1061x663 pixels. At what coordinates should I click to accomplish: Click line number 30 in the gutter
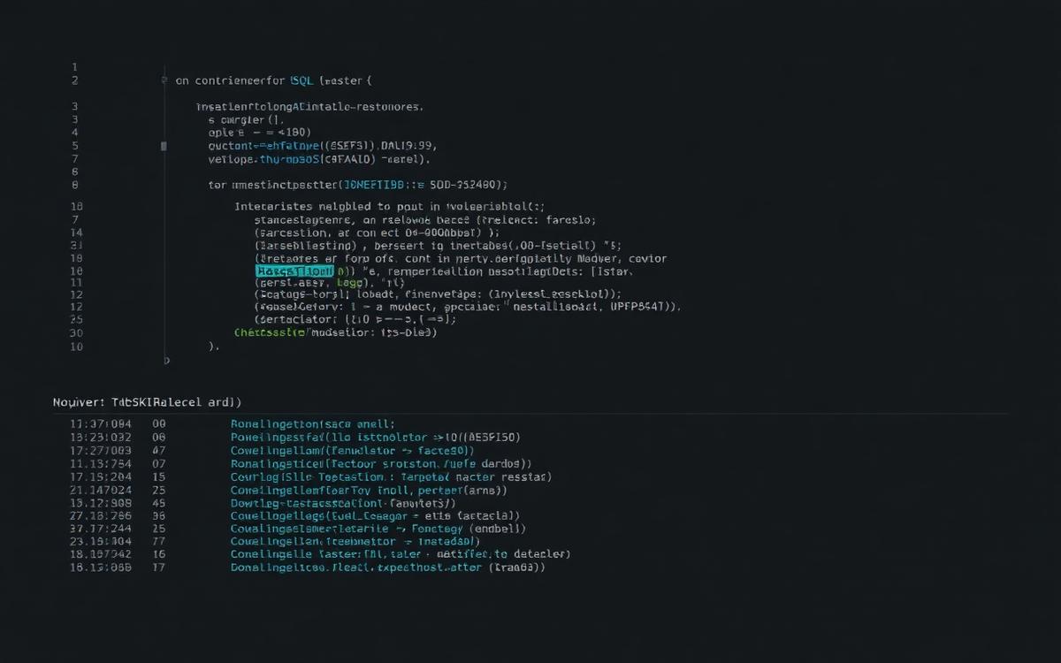coord(76,333)
